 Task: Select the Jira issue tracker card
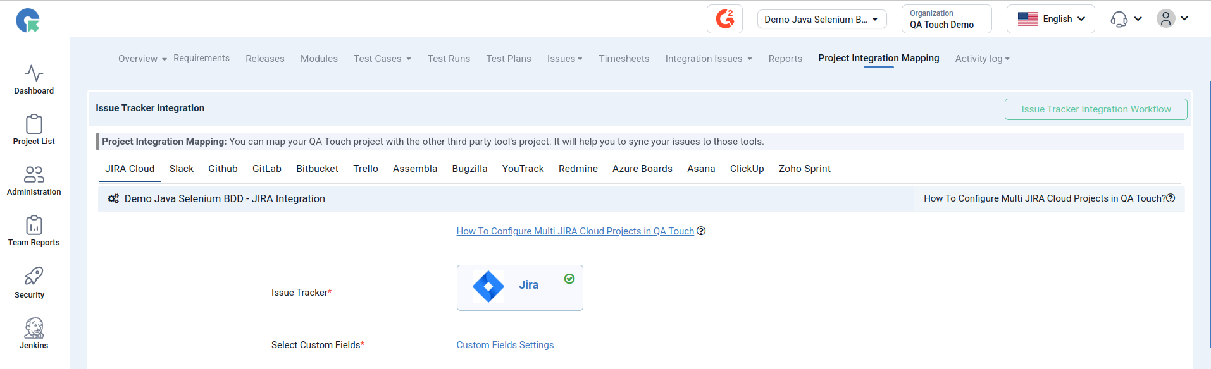(519, 287)
